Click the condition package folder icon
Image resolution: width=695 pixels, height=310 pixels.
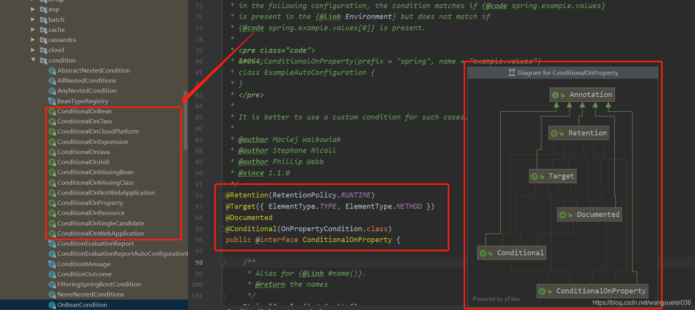(43, 60)
